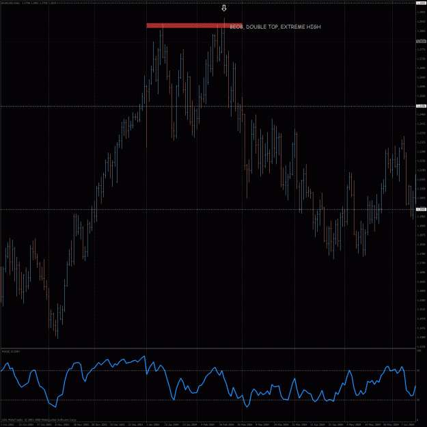This screenshot has height=427, width=427.
Task: Click the RSI 30 level label
Action: pos(418,400)
